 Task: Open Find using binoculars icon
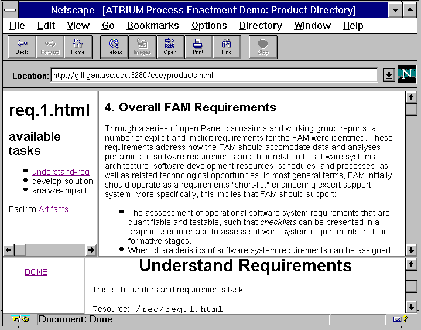click(227, 47)
